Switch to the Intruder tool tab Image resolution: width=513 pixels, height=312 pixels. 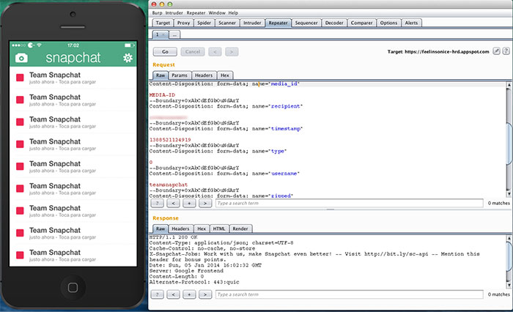pos(252,23)
